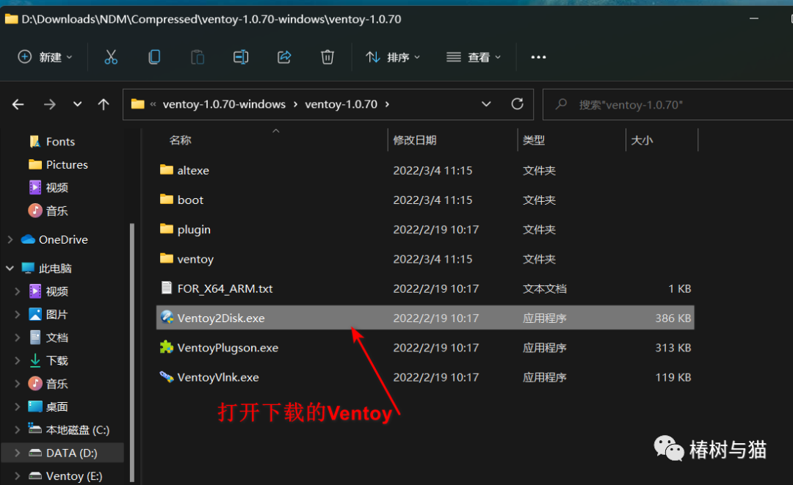793x485 pixels.
Task: Click the Copy icon in toolbar
Action: coord(154,57)
